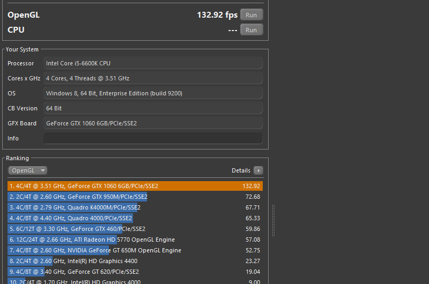The image size is (429, 284).
Task: Click the Details label in Ranking
Action: tap(241, 170)
